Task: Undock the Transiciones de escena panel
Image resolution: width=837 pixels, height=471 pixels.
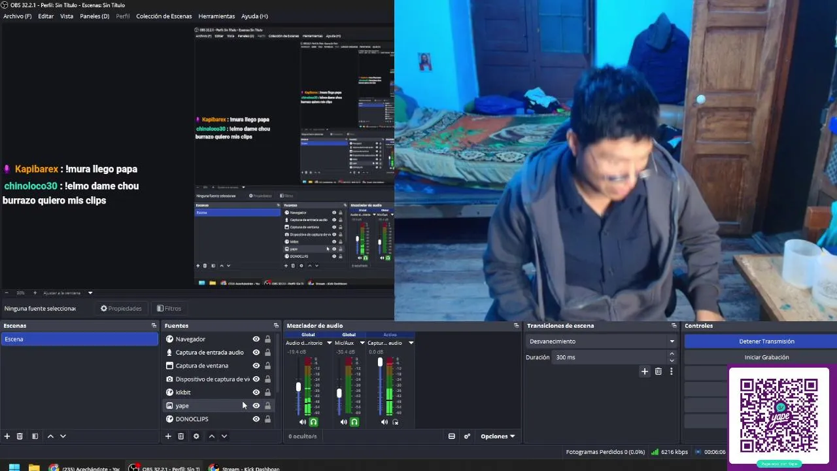Action: pos(674,326)
